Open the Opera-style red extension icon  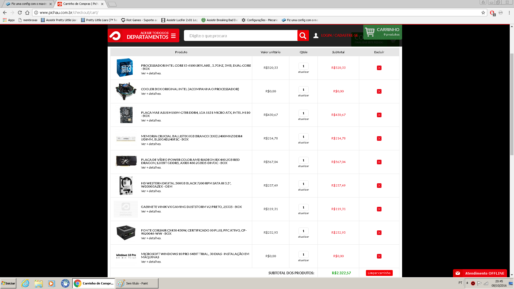(492, 13)
